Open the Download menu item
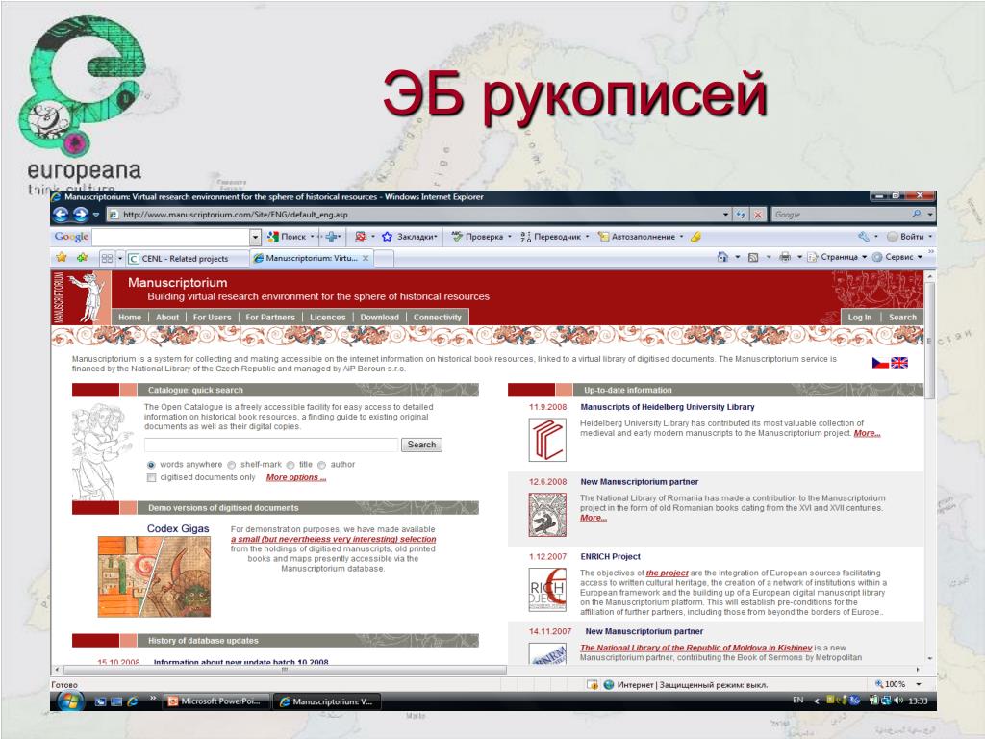Screen dimensions: 985x739 (379, 318)
